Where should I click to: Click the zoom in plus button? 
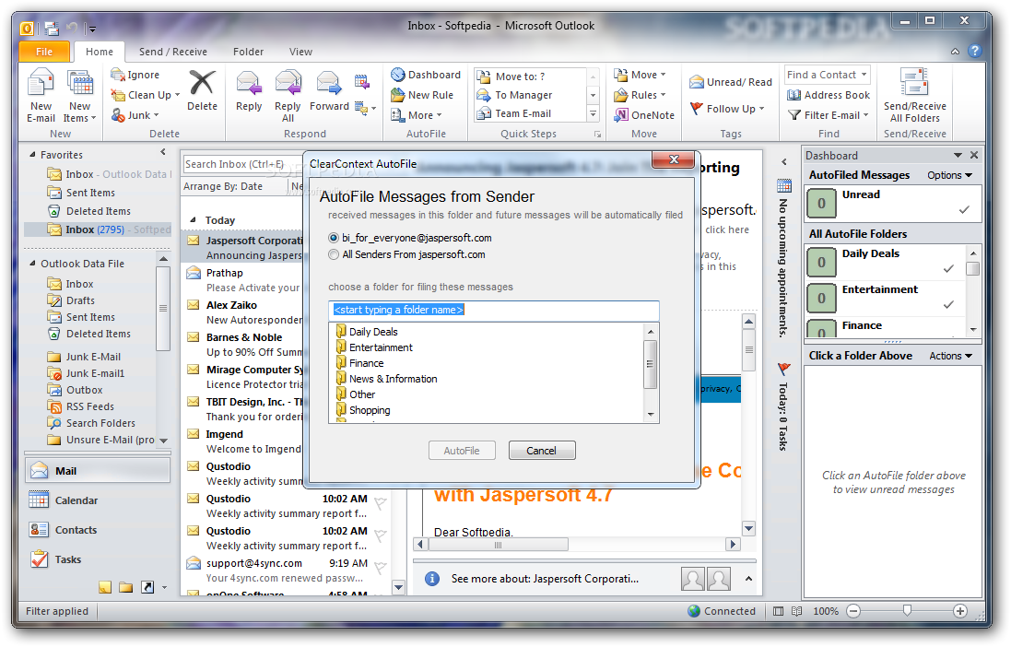click(960, 611)
